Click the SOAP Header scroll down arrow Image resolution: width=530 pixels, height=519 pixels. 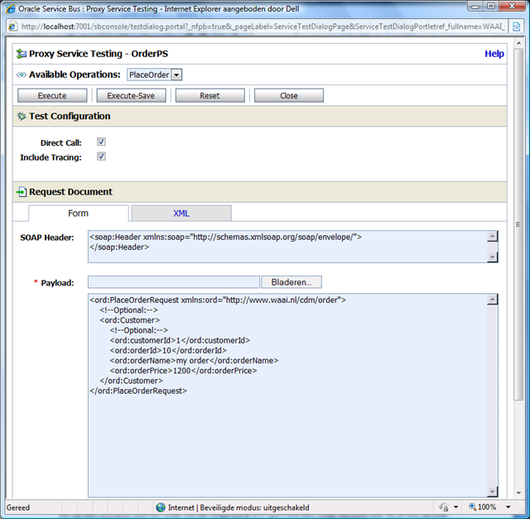[x=493, y=257]
